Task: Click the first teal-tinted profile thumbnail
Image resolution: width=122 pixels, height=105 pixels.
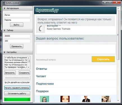Action: tap(44, 99)
